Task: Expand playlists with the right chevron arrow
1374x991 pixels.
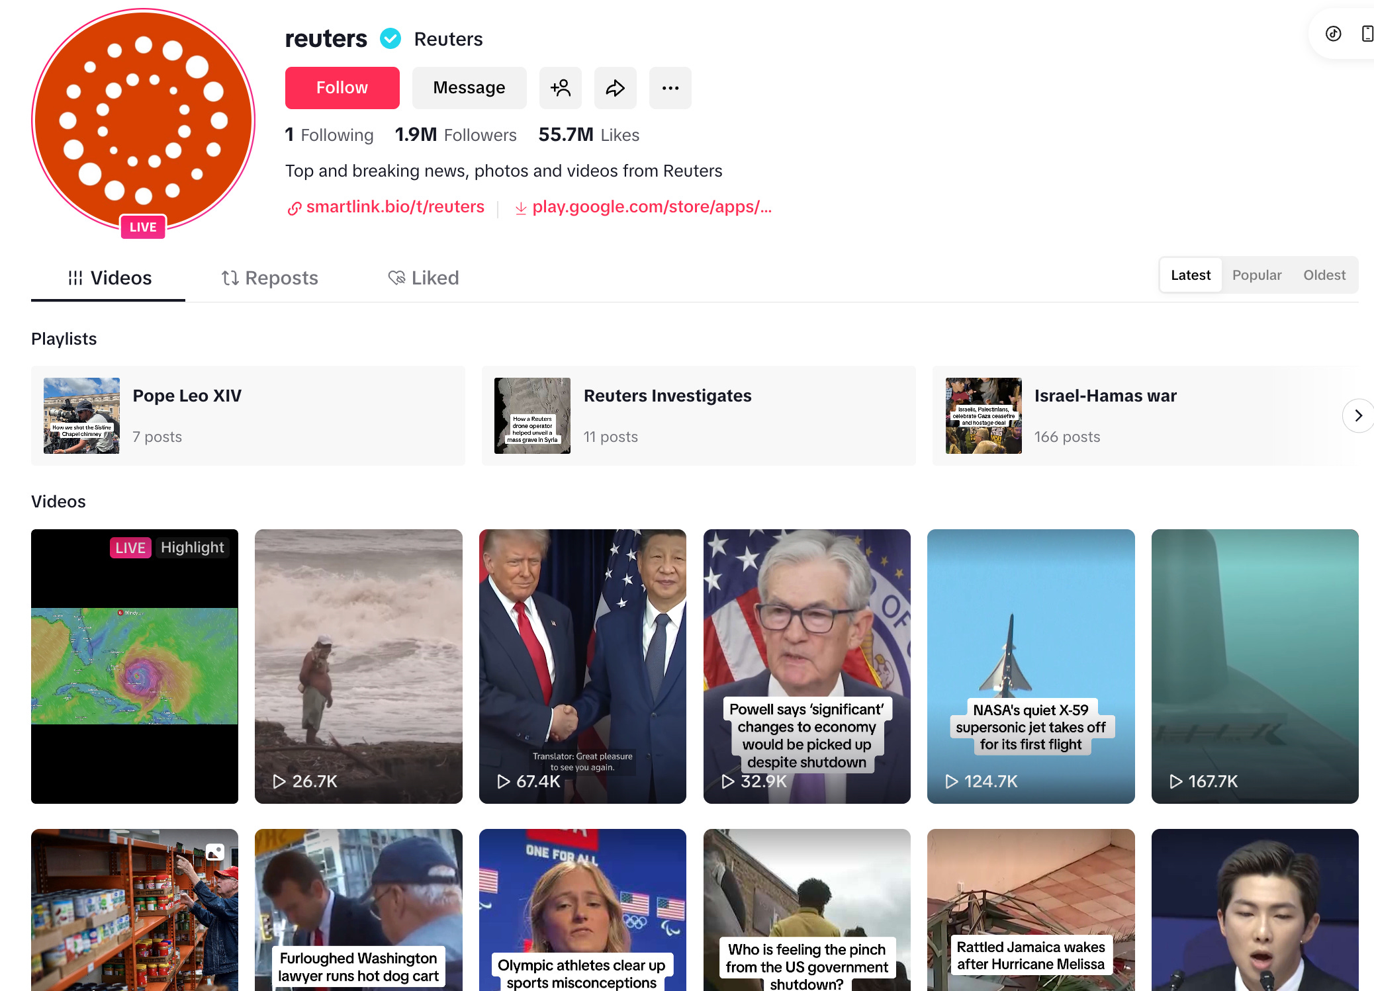Action: point(1357,415)
